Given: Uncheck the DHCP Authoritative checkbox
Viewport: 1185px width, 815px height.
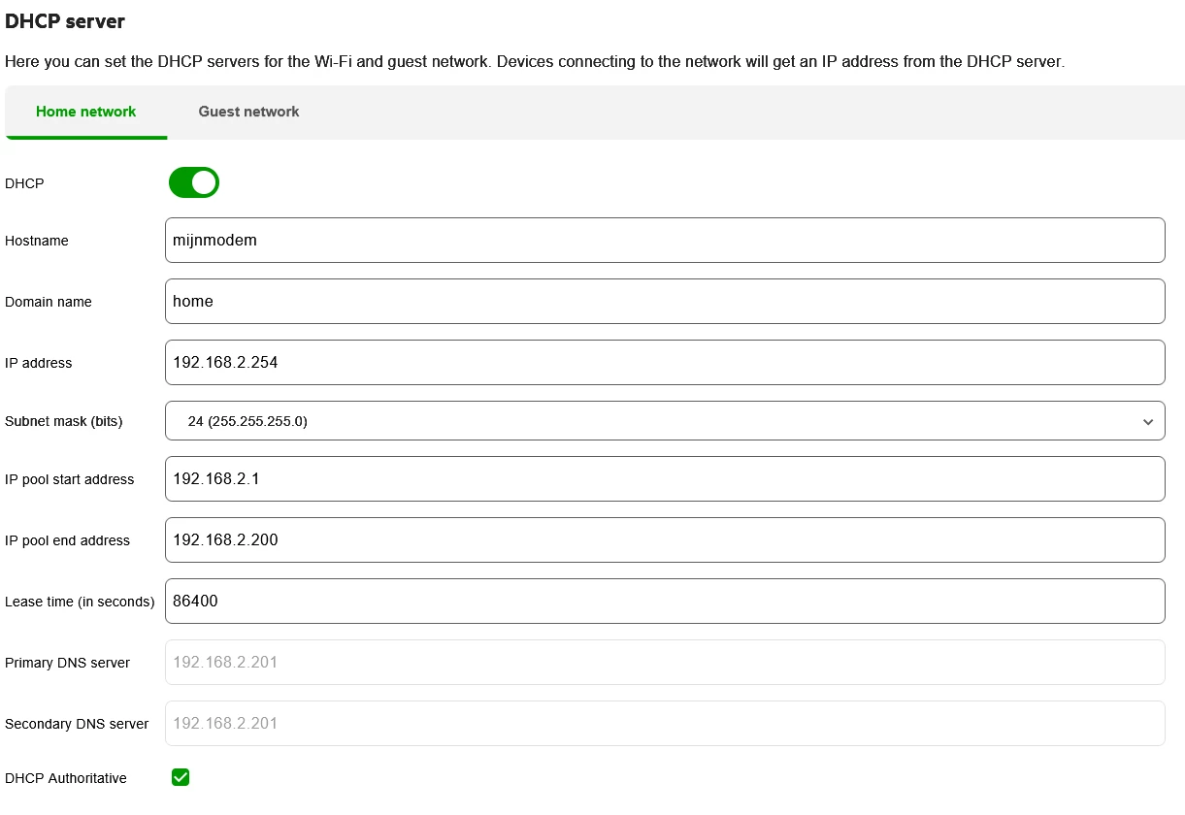Looking at the screenshot, I should point(181,777).
